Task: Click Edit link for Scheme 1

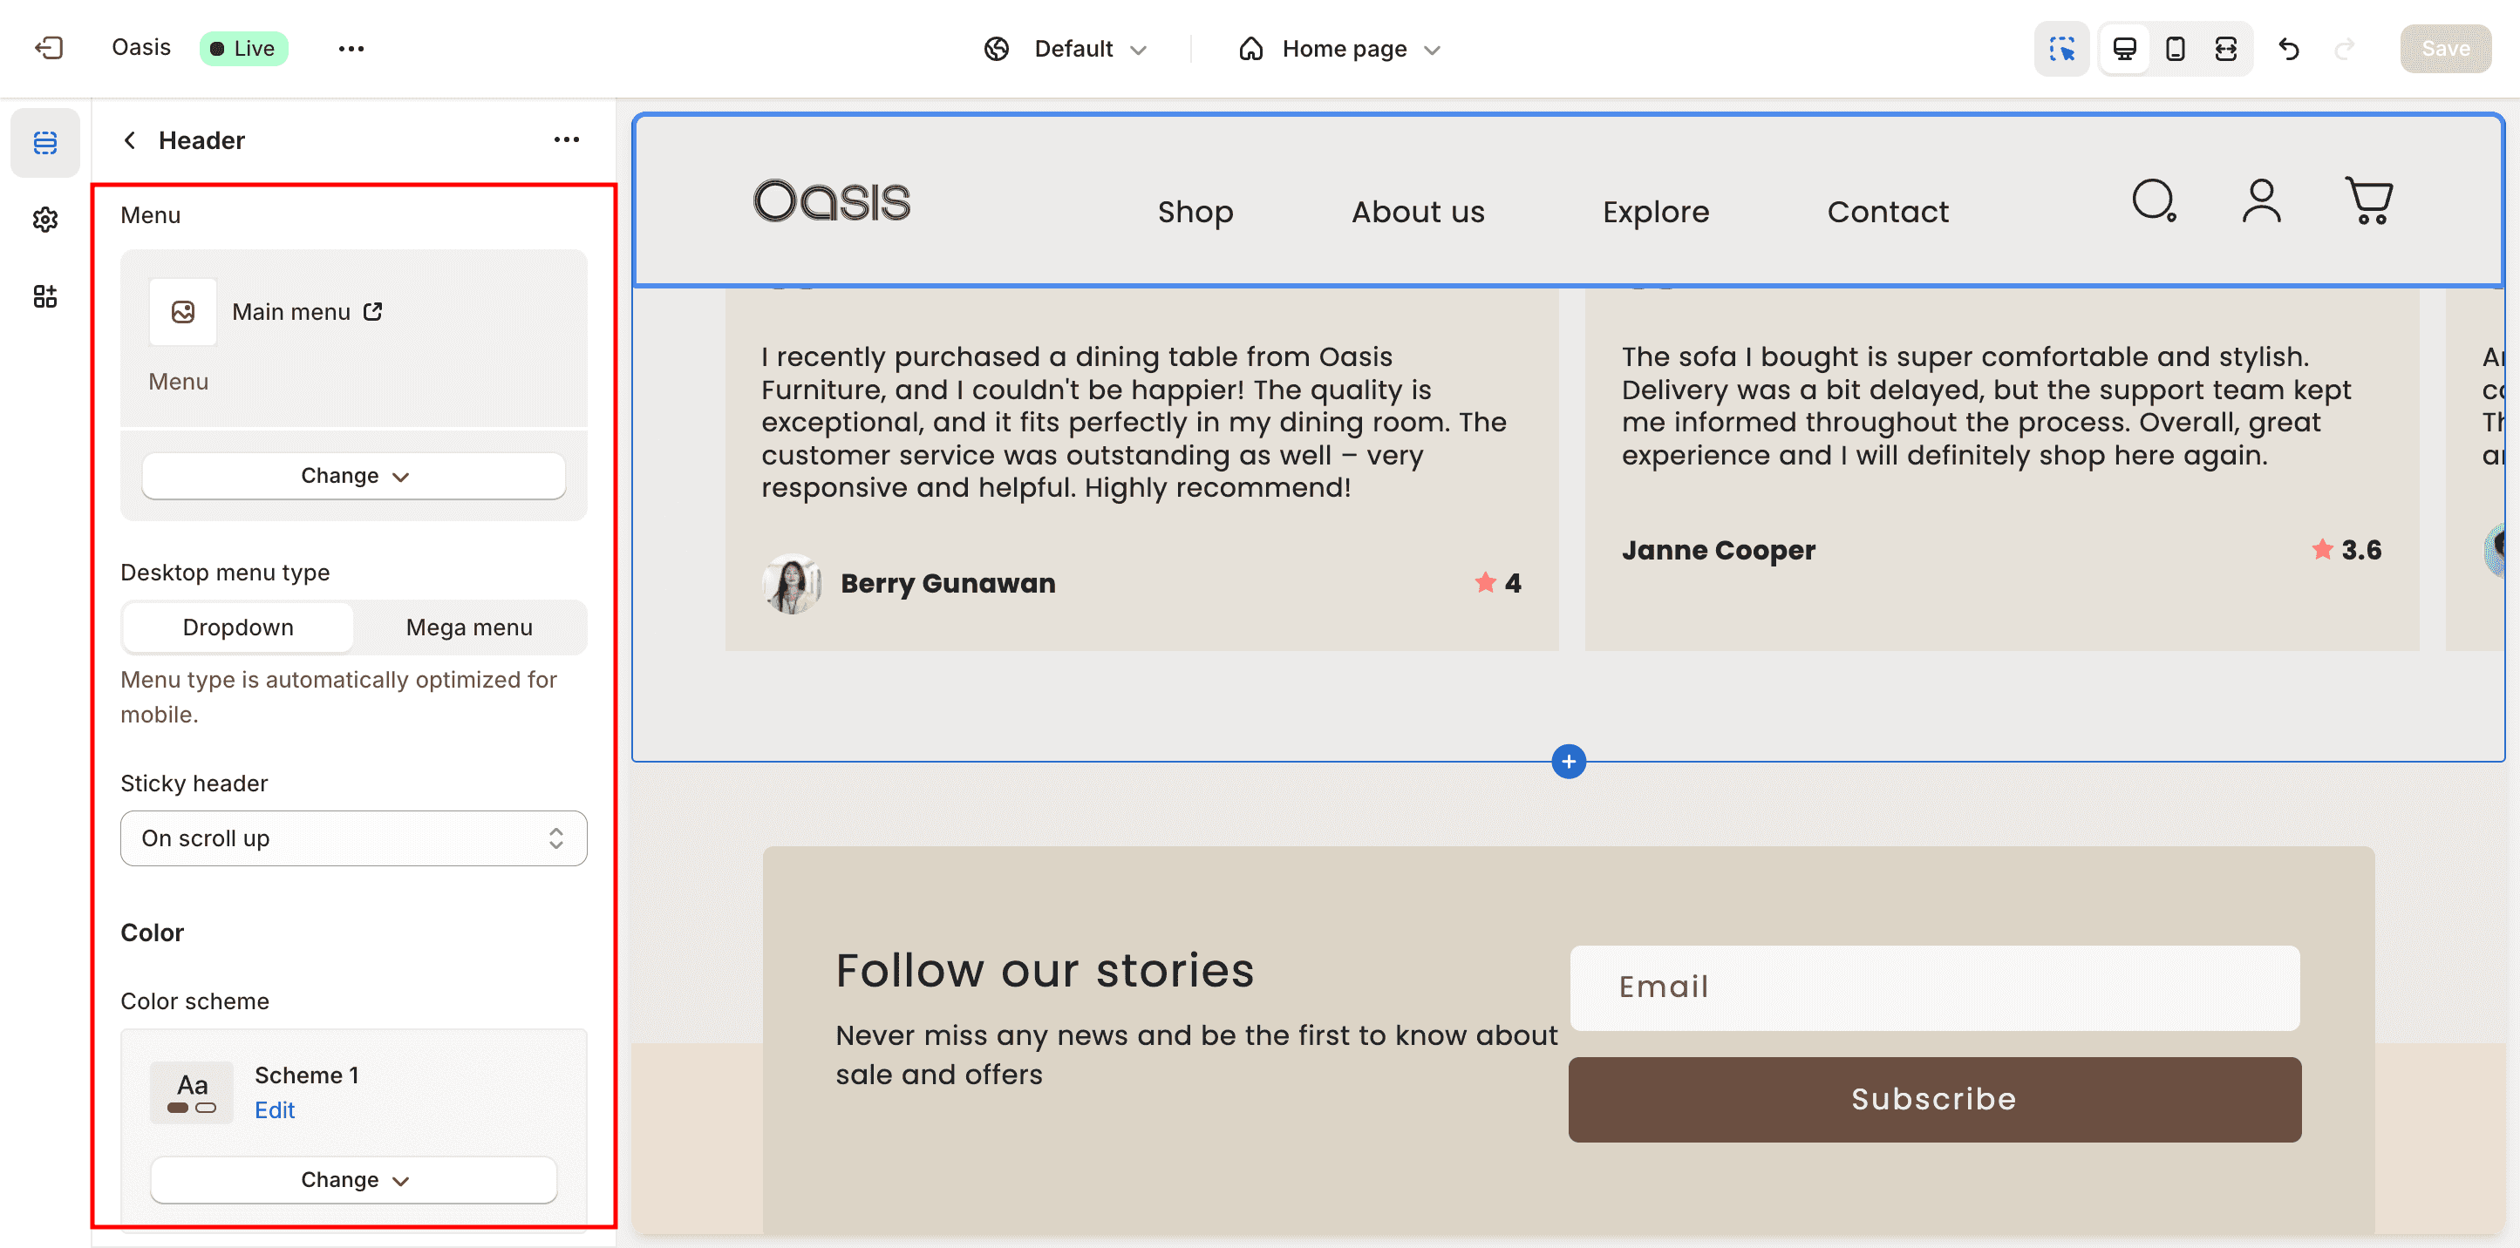Action: (274, 1110)
